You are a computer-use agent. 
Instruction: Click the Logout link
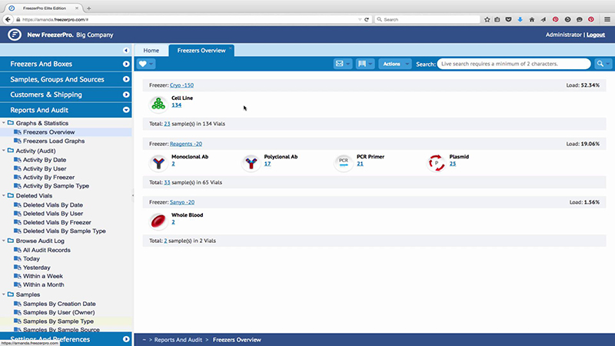click(x=595, y=35)
